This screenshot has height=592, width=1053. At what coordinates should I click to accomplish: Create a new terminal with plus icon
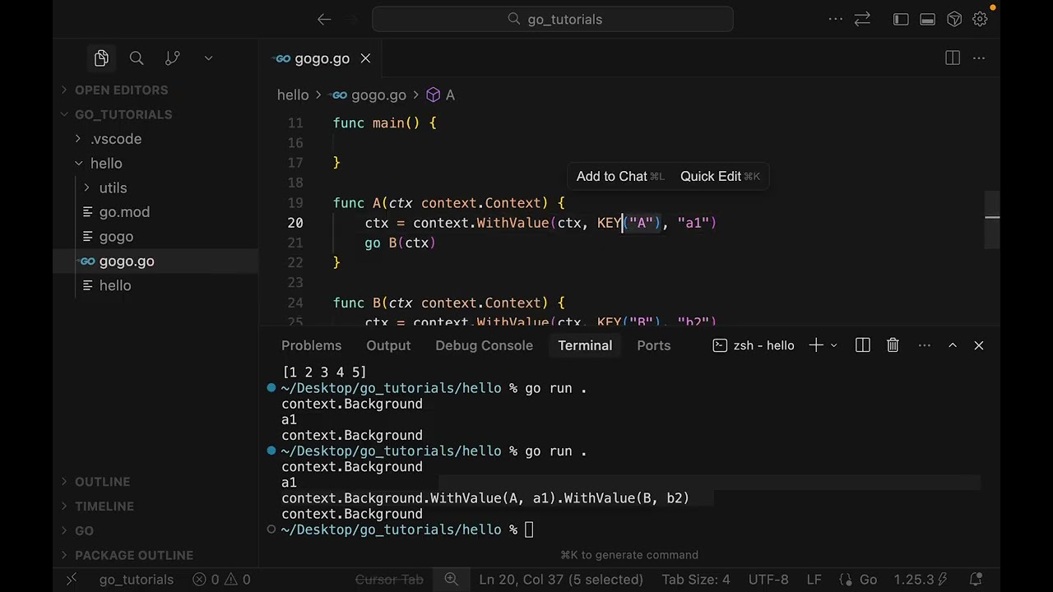[816, 345]
